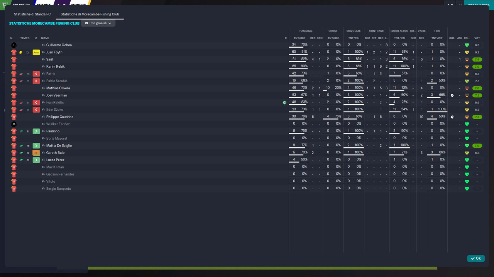Click the orange Inf injury badge for Gareth Bale
Viewport: 494px width, 277px height.
36,153
